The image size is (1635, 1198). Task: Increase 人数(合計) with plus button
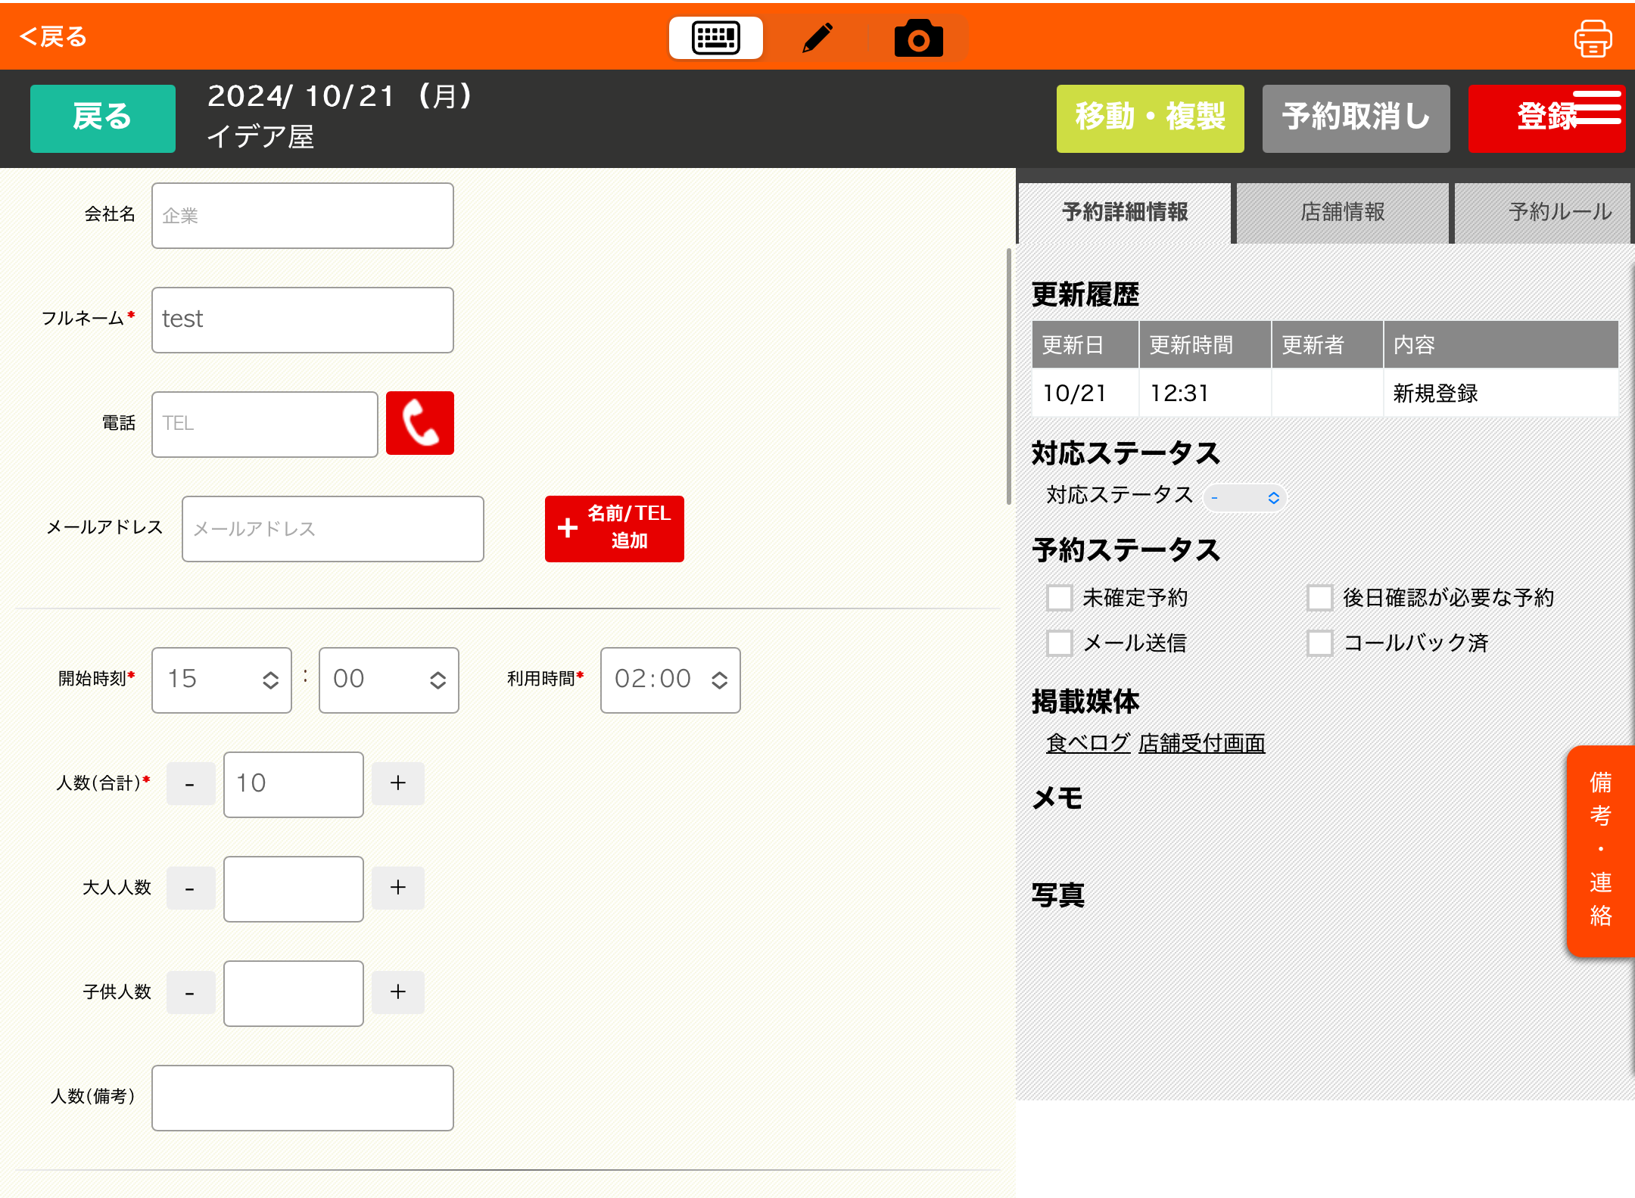[399, 783]
